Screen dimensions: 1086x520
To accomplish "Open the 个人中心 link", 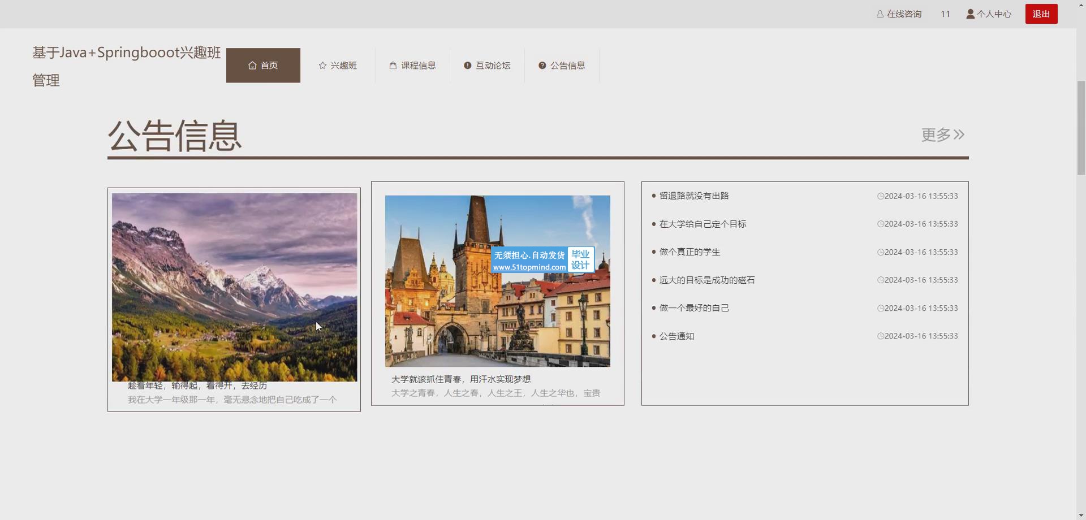I will pos(989,14).
